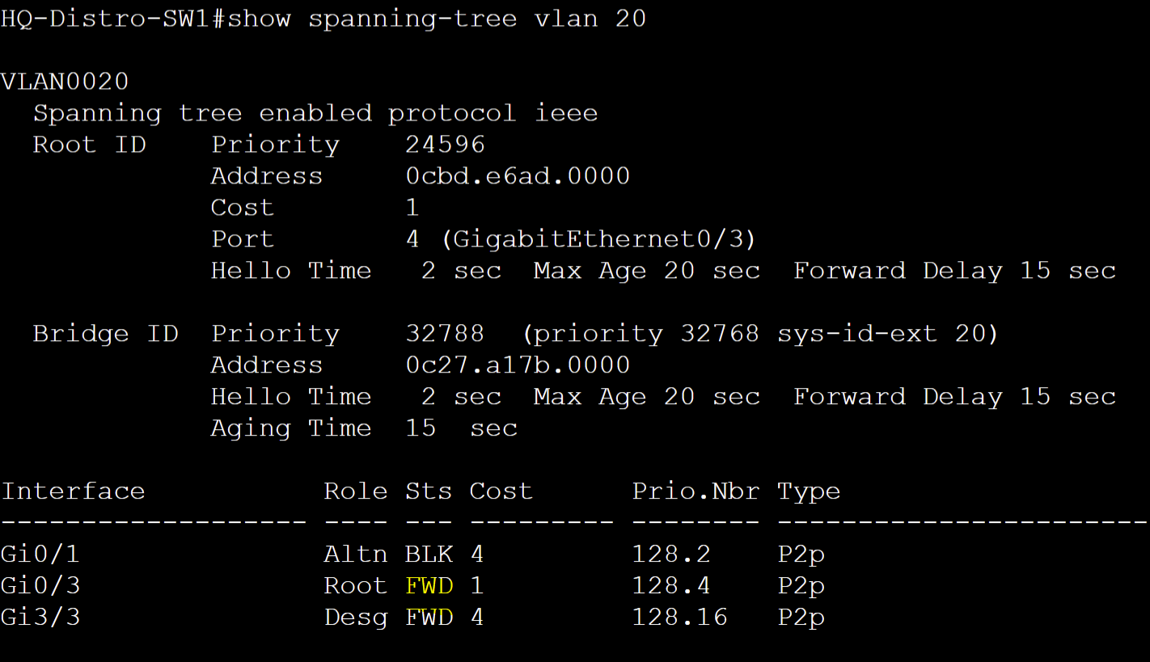Click the Interface column header
Screen dimensions: 1150x662
(73, 491)
